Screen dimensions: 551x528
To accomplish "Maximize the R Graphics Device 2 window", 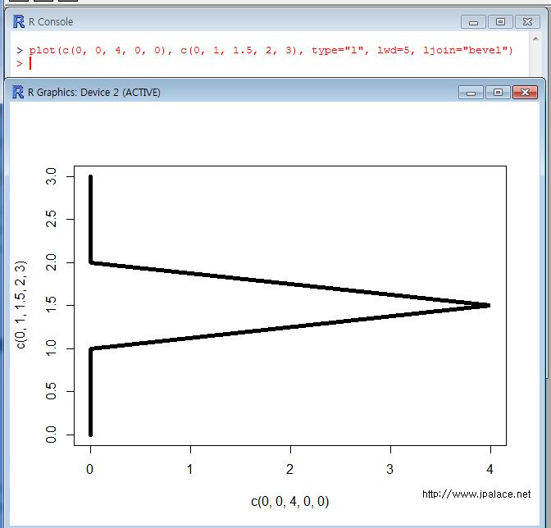I will pyautogui.click(x=498, y=93).
